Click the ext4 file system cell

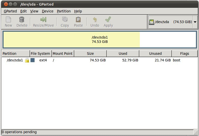(x=43, y=60)
